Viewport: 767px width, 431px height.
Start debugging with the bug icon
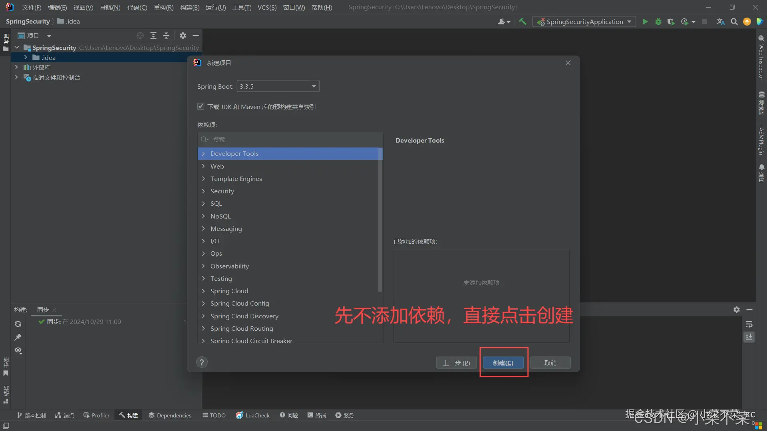click(658, 22)
